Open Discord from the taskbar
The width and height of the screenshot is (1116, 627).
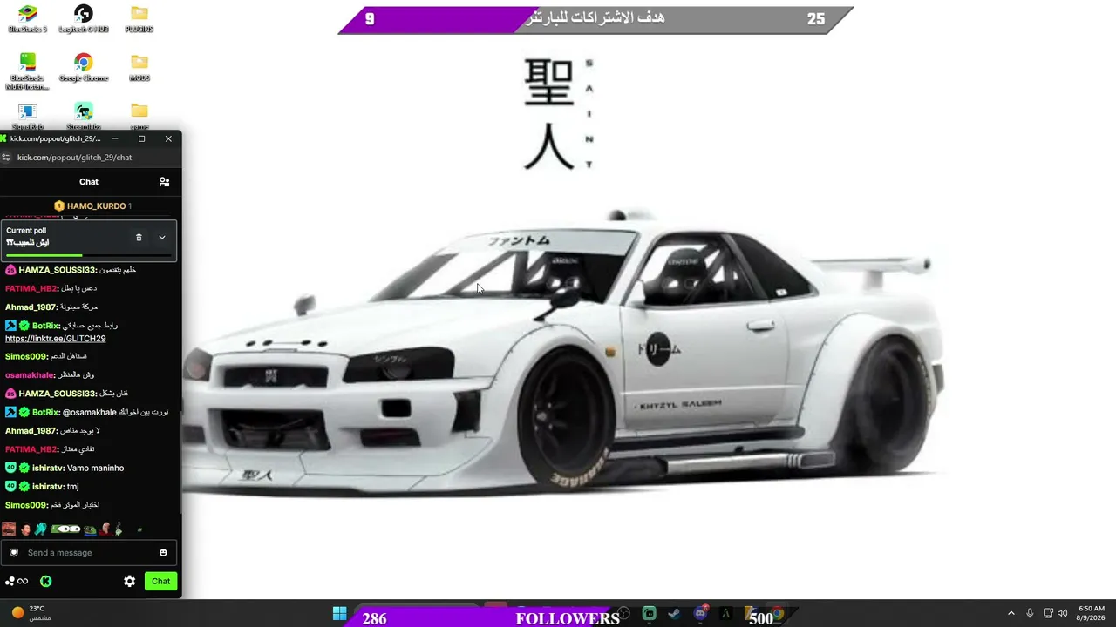coord(700,614)
